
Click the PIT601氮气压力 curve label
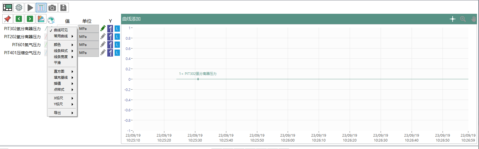pyautogui.click(x=26, y=45)
